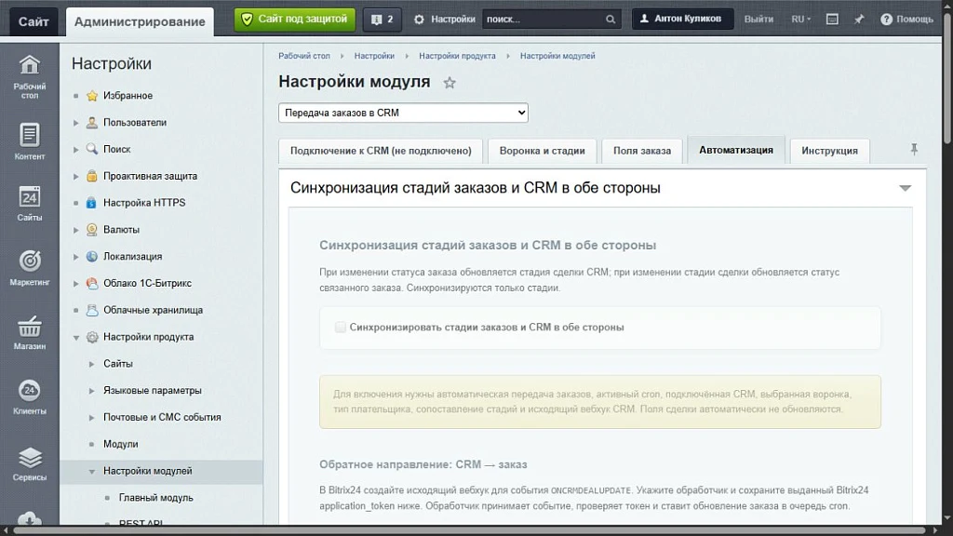The width and height of the screenshot is (953, 536).
Task: Expand the Валюты tree arrow
Action: coord(76,230)
